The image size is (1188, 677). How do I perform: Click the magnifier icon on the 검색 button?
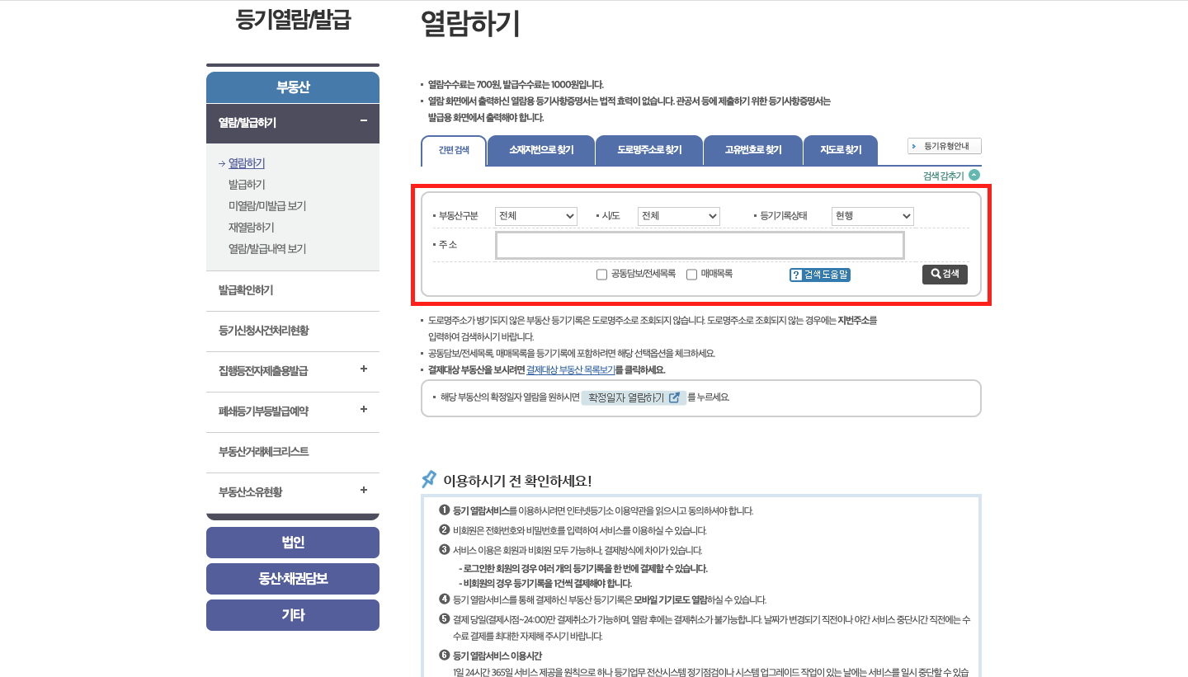pyautogui.click(x=934, y=274)
